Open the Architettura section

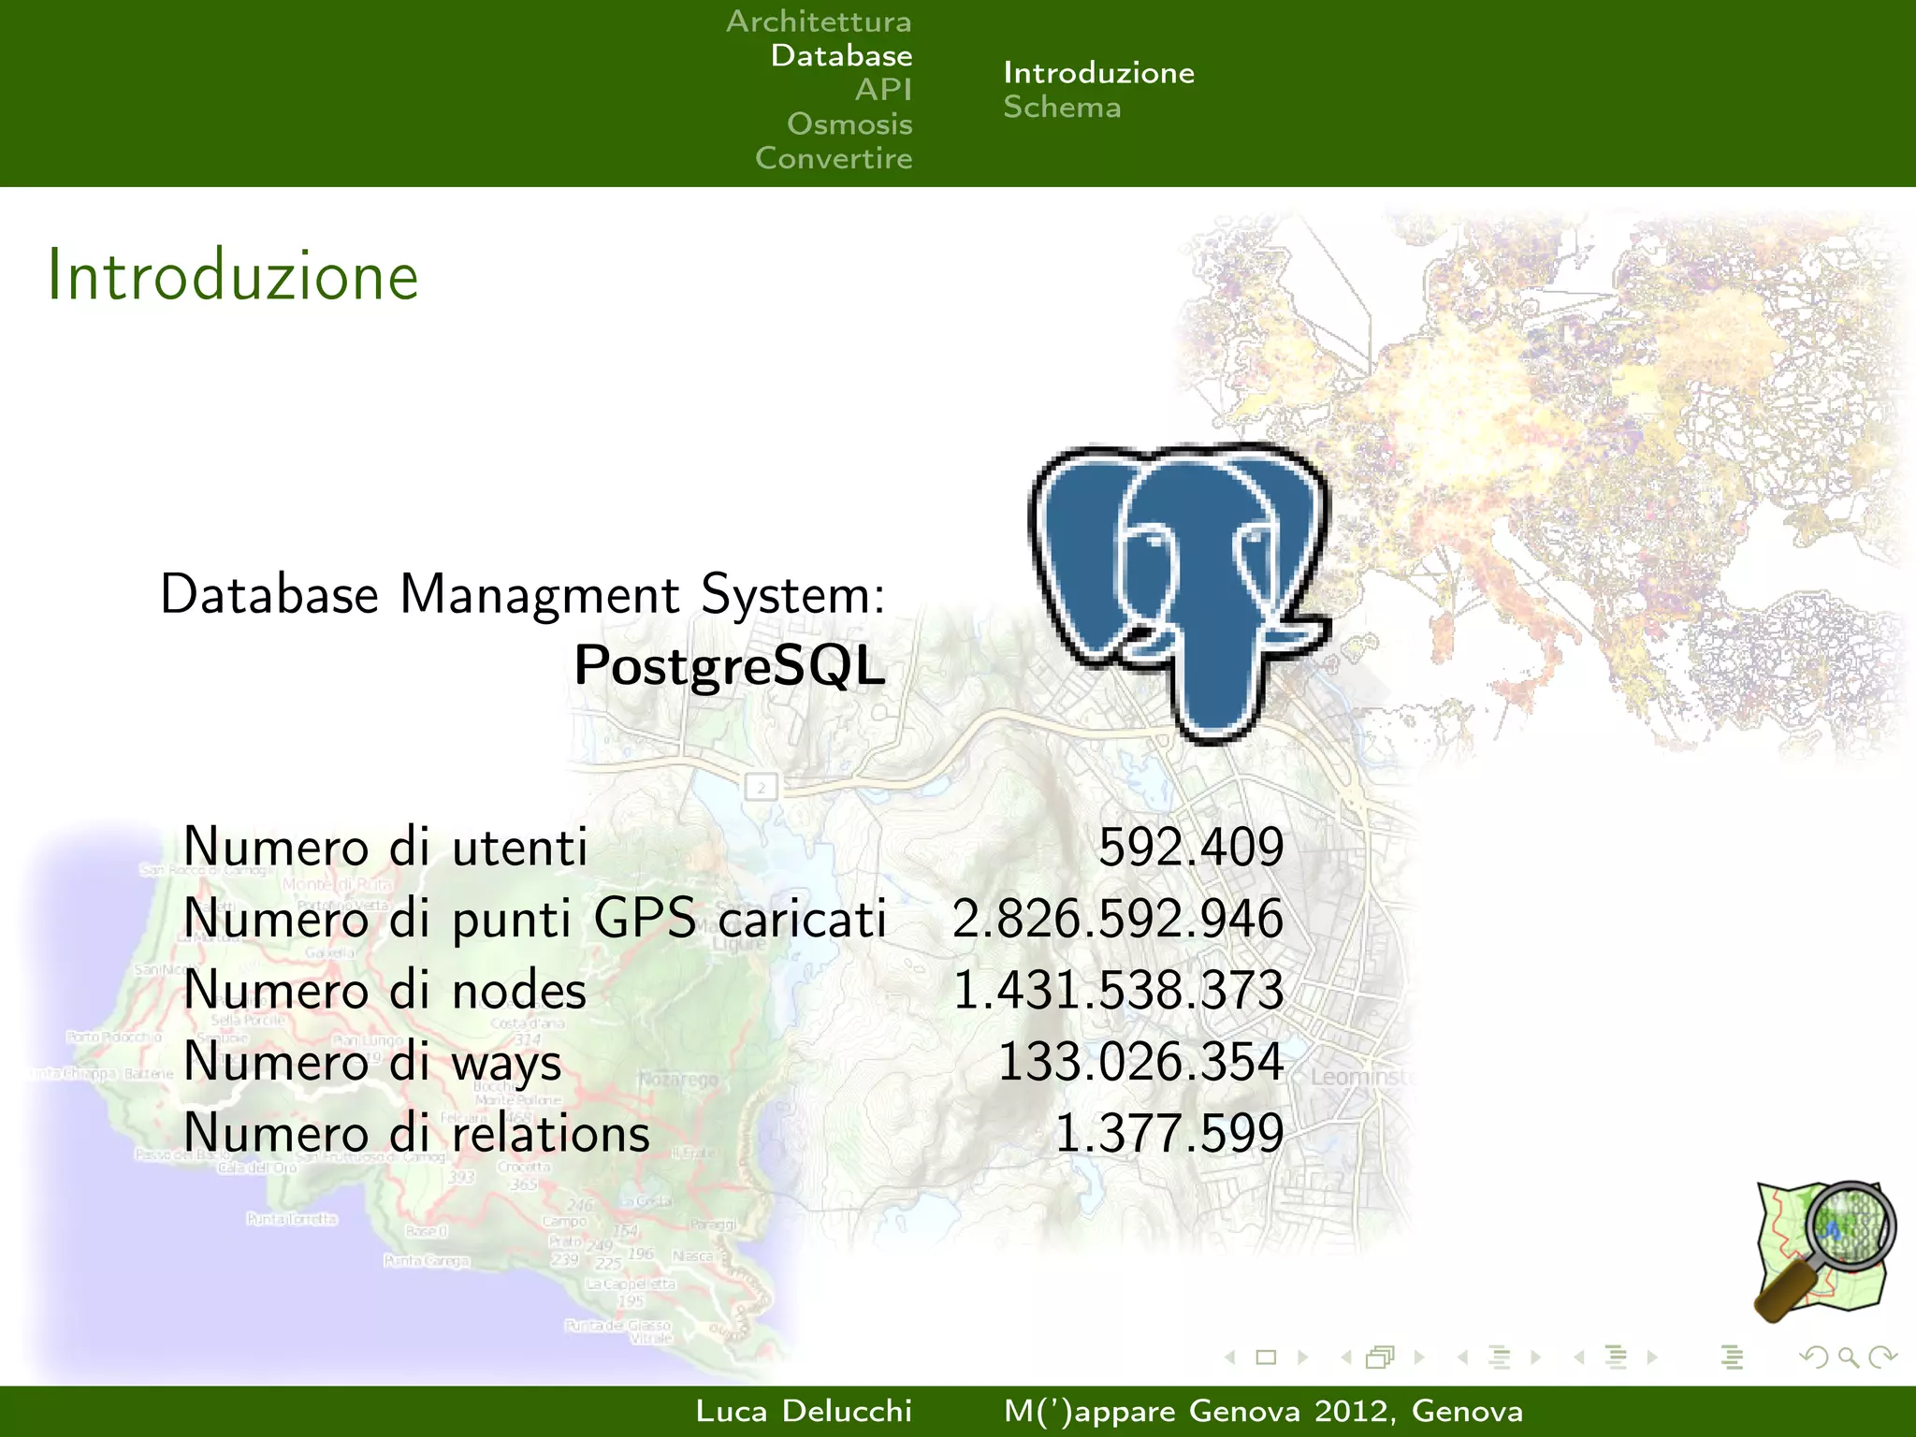point(819,21)
